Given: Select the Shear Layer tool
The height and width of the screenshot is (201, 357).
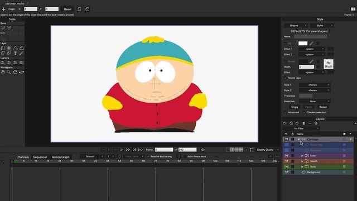Looking at the screenshot, I should coord(3,54).
